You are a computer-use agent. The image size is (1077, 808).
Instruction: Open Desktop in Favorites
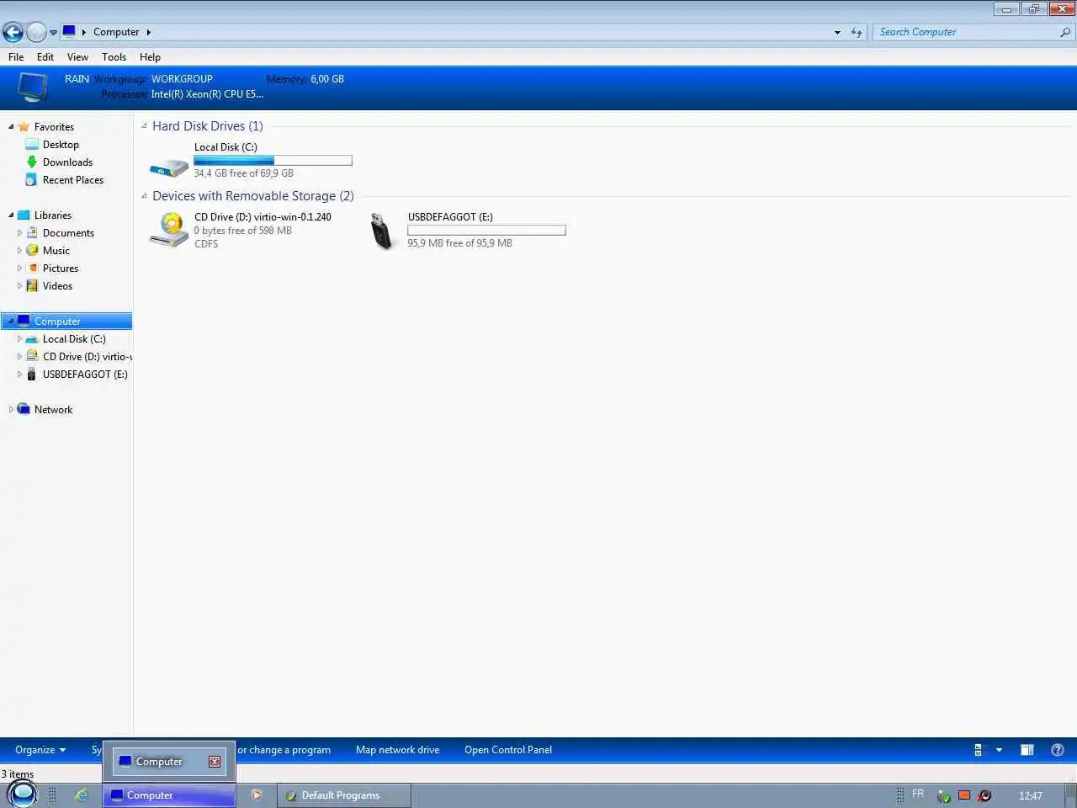(x=61, y=145)
